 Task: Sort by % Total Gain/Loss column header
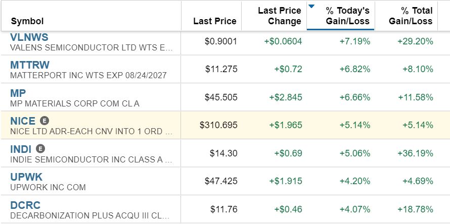point(410,16)
